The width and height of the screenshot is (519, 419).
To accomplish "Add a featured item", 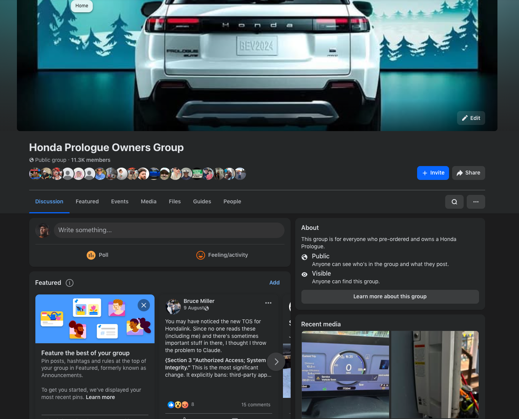I will click(274, 283).
